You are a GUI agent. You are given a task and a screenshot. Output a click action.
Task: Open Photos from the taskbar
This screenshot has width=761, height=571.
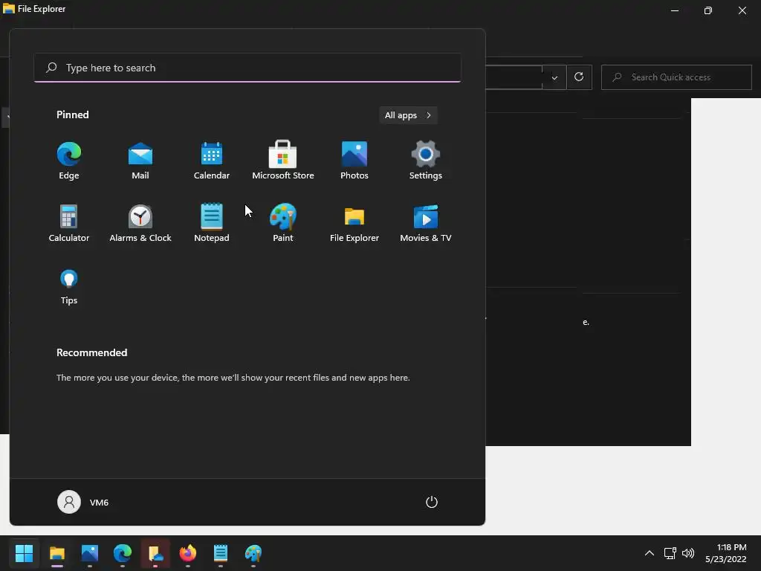pyautogui.click(x=90, y=553)
